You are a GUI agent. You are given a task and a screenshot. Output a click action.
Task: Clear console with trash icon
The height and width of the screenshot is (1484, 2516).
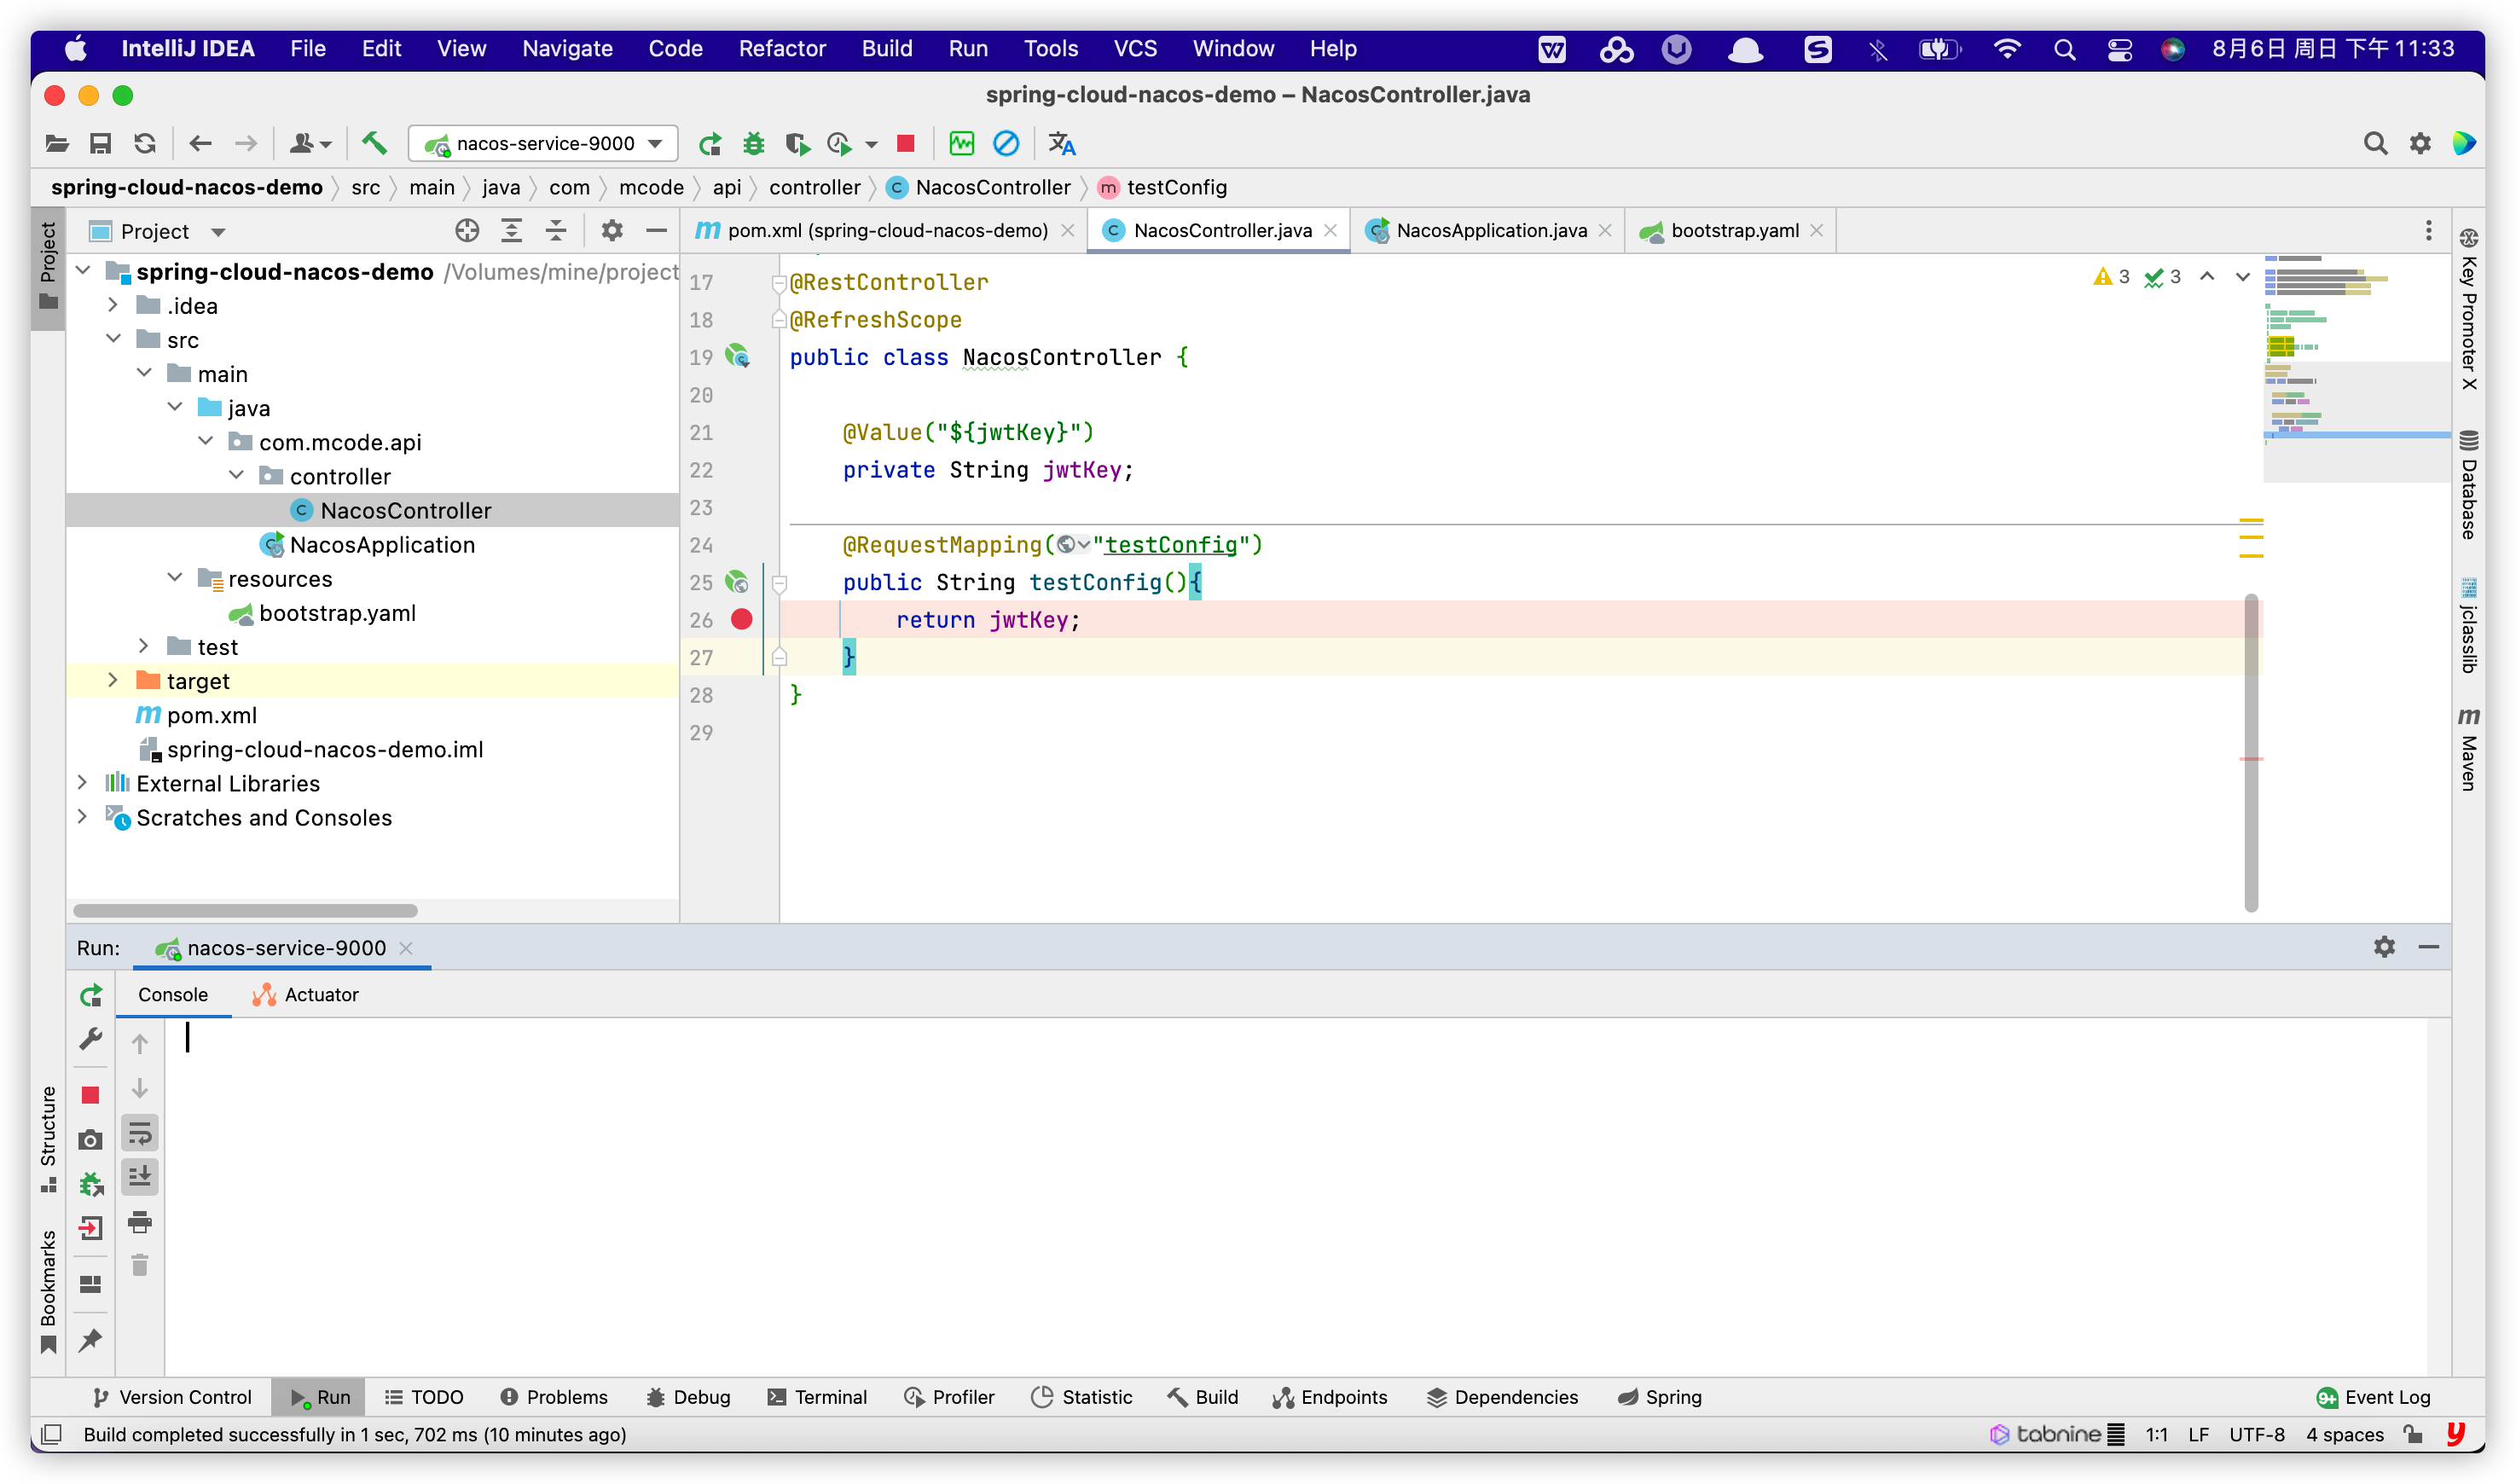coord(140,1266)
